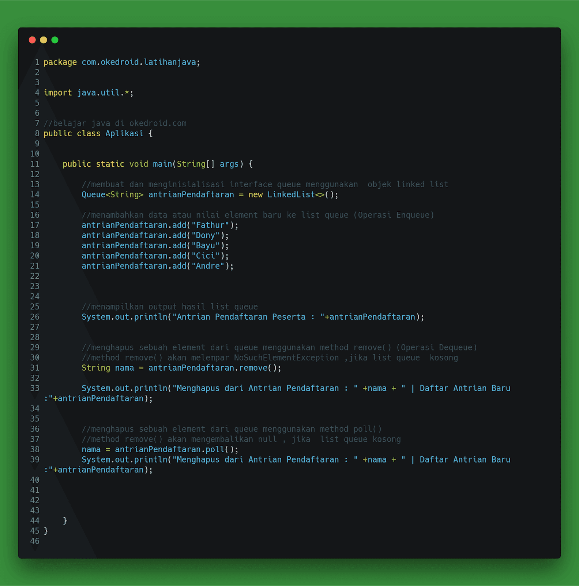Click comment about 'objek linked list'

265,185
